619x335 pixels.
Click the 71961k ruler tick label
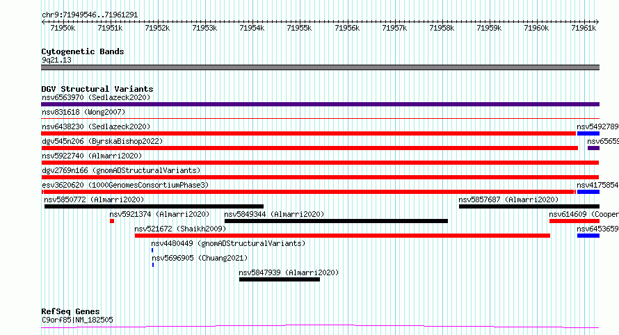coord(584,28)
